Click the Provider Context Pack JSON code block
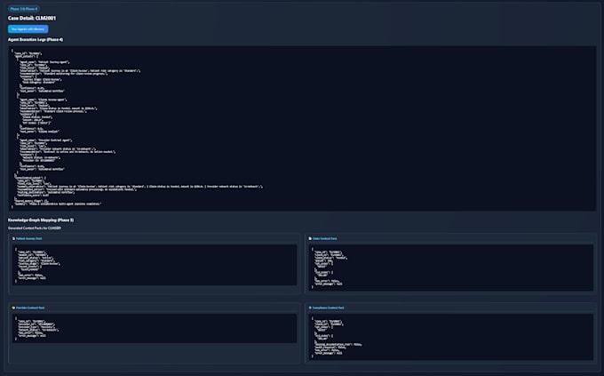604x376 pixels. point(155,328)
